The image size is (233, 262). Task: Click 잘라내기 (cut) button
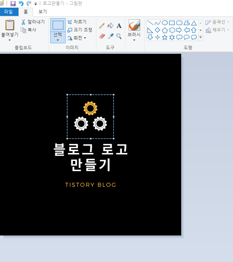click(x=33, y=22)
